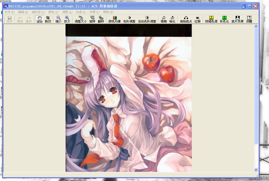
Task: Apply the 模糊 (Blur) filter
Action: coord(164,19)
